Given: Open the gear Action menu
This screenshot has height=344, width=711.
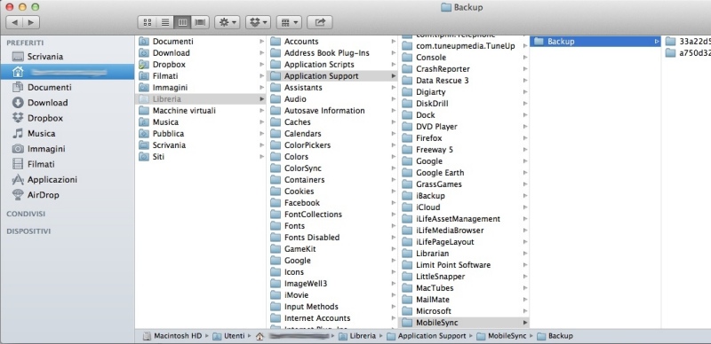Looking at the screenshot, I should (228, 22).
